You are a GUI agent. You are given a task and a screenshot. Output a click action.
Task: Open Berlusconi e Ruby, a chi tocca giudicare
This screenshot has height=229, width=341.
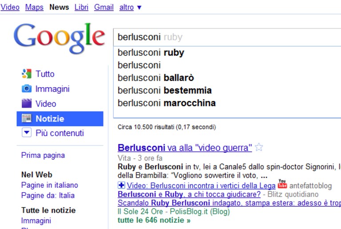189,194
